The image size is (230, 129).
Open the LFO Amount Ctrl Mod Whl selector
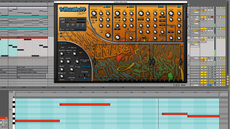point(162,35)
